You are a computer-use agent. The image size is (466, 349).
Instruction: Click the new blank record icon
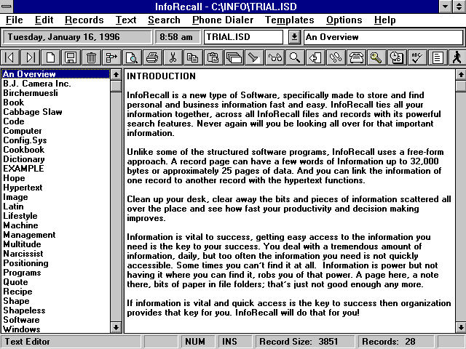50,57
